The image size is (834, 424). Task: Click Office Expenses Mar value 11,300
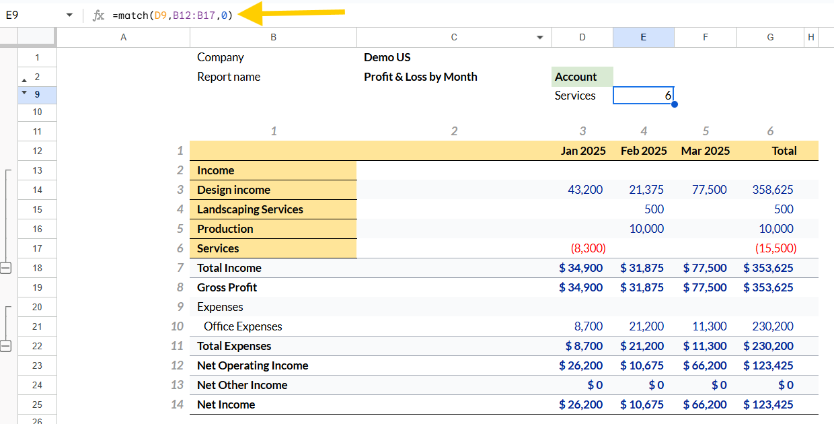pyautogui.click(x=706, y=326)
